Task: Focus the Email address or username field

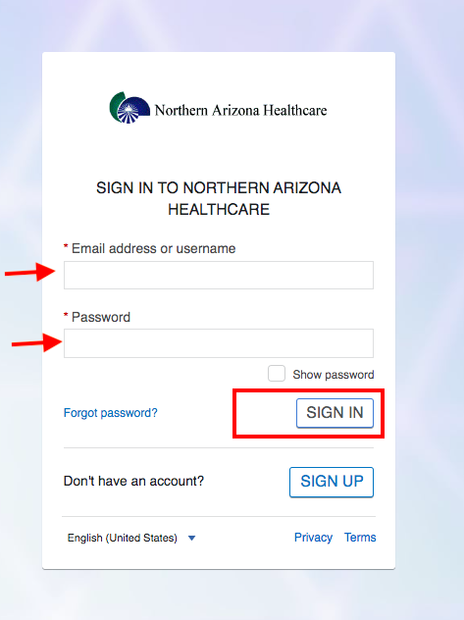Action: (219, 275)
